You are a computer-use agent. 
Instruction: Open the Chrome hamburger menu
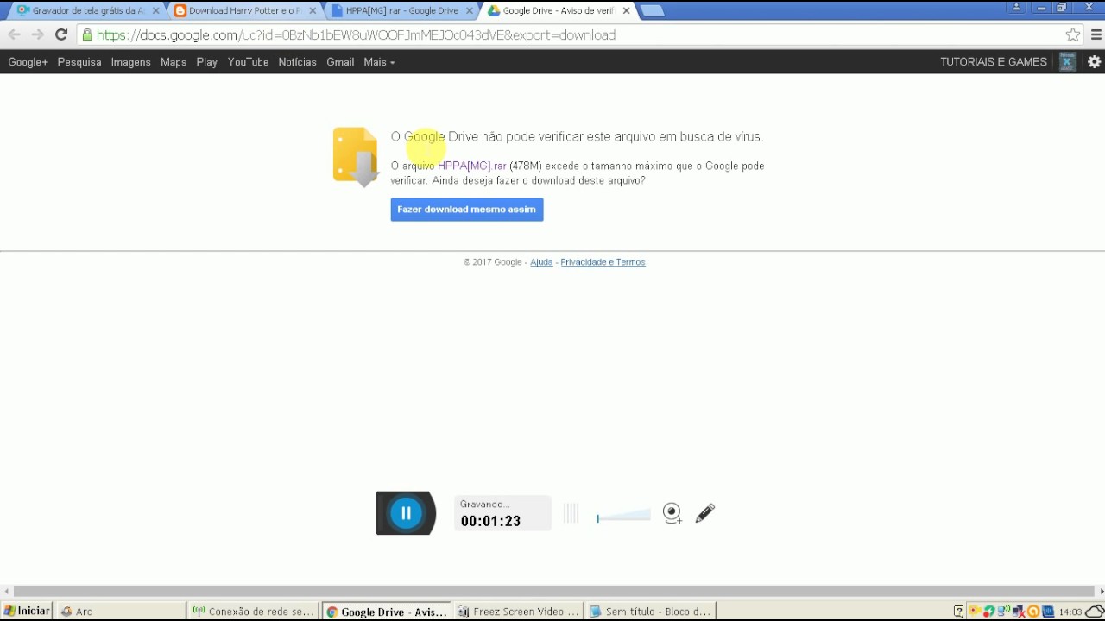coord(1096,34)
